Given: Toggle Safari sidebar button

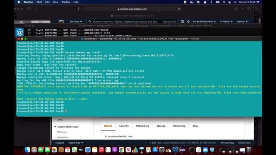Looking at the screenshot, I should [x=29, y=9].
